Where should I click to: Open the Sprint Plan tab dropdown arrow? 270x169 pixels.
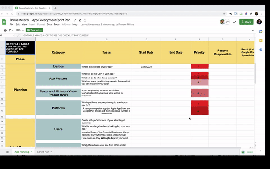point(51,152)
